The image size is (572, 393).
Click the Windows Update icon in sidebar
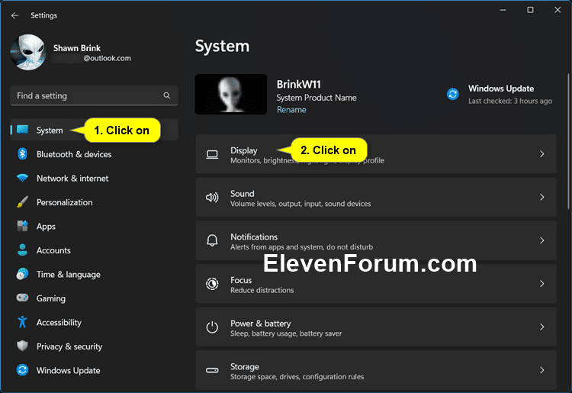point(23,370)
